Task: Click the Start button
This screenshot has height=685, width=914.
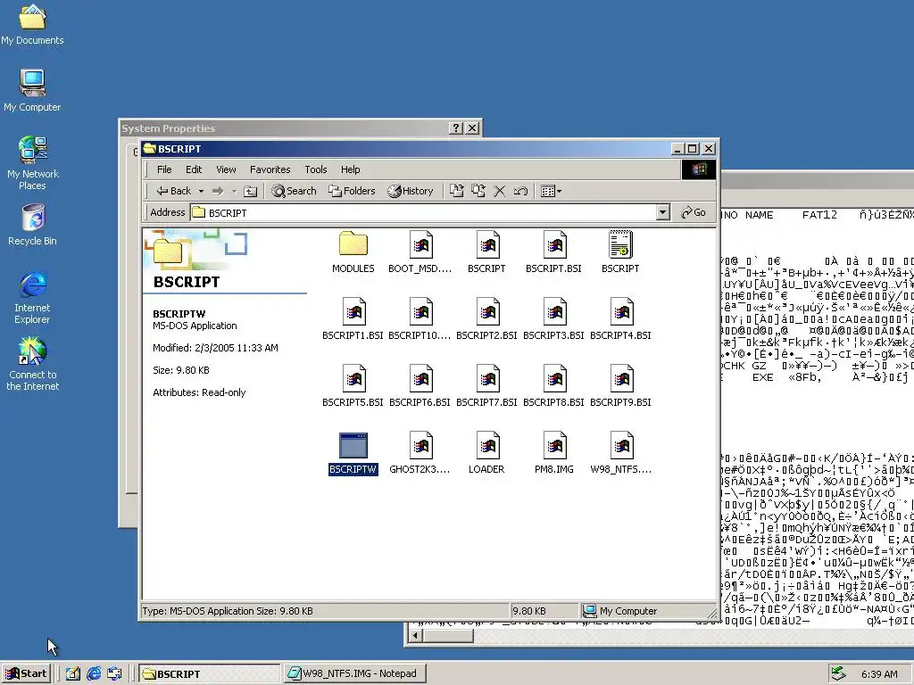Action: tap(26, 674)
